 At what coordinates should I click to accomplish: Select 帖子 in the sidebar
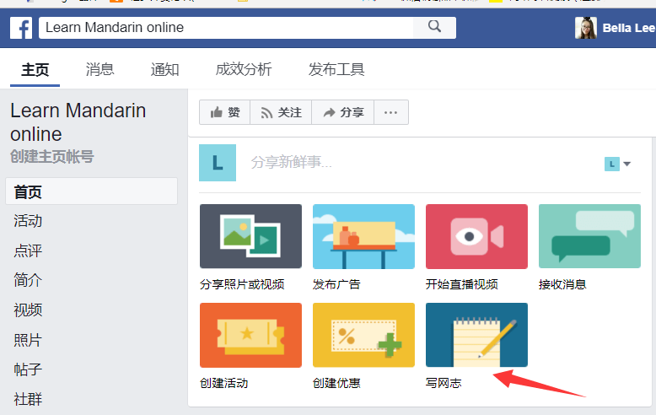click(28, 369)
